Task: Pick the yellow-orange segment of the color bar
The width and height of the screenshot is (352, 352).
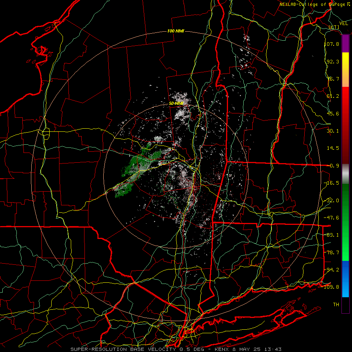Action: tap(345, 70)
